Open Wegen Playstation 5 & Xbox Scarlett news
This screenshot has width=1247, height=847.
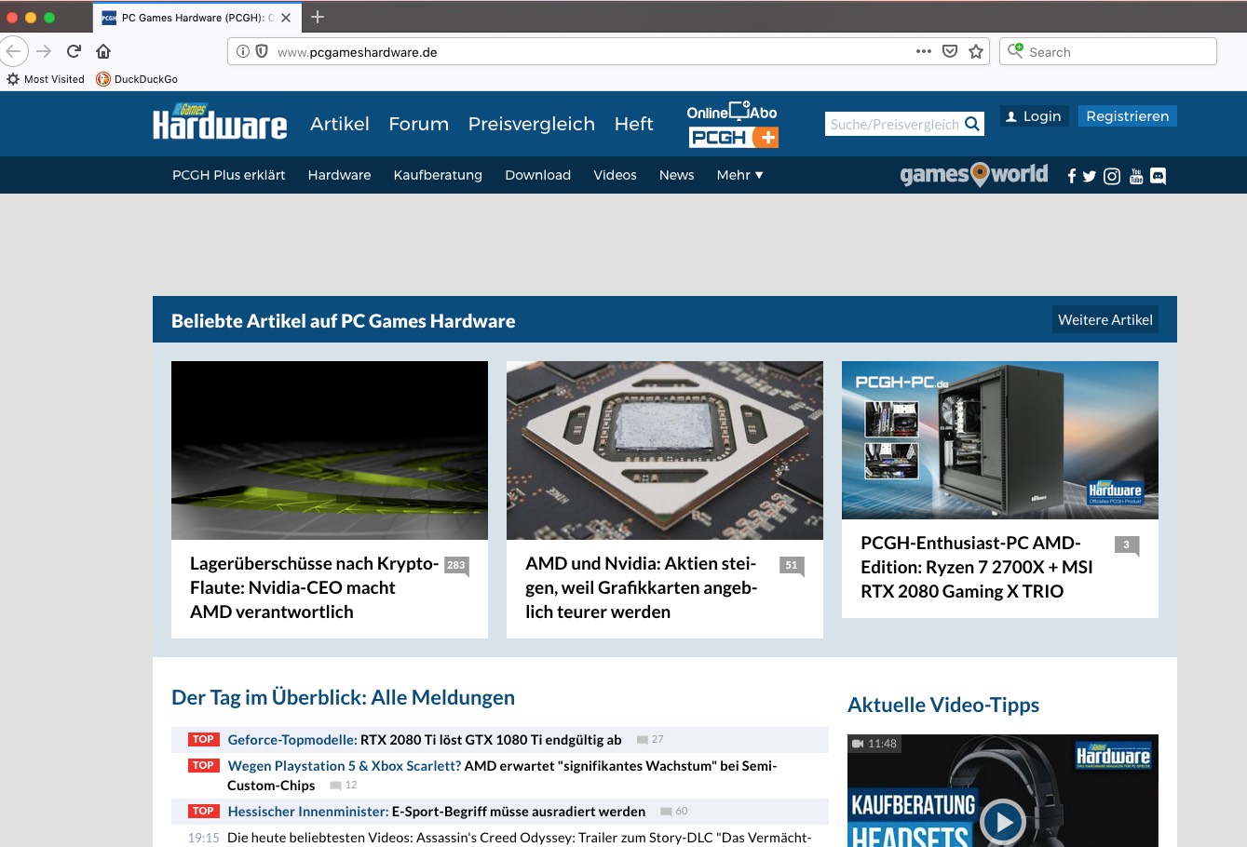coord(502,775)
